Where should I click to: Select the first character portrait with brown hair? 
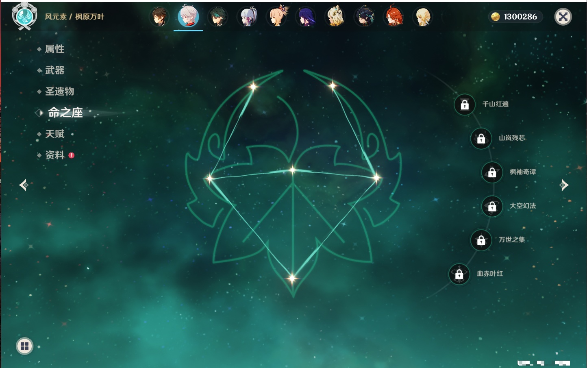point(159,17)
